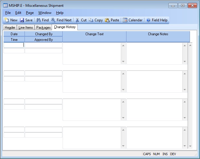Viewport: 200px width, 159px height.
Task: Click the down arrow of first Change Text box
Action: [123, 62]
